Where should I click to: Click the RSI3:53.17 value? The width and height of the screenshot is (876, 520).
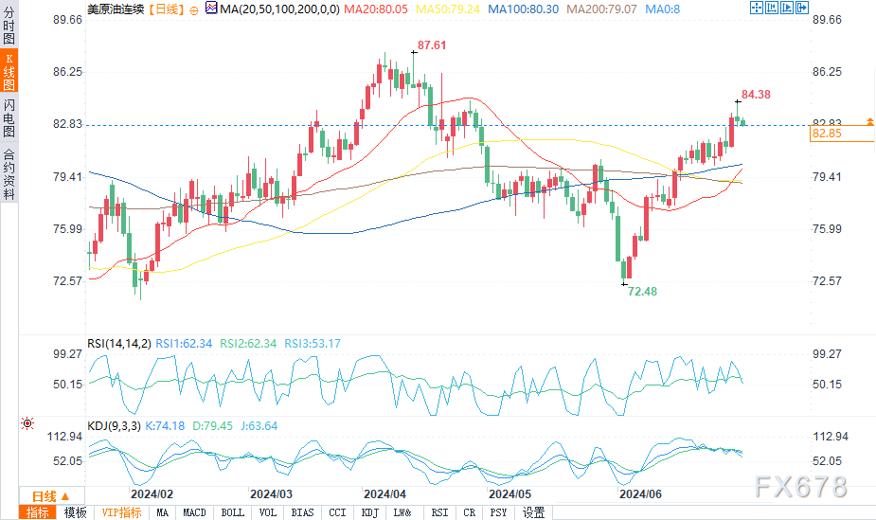(313, 344)
